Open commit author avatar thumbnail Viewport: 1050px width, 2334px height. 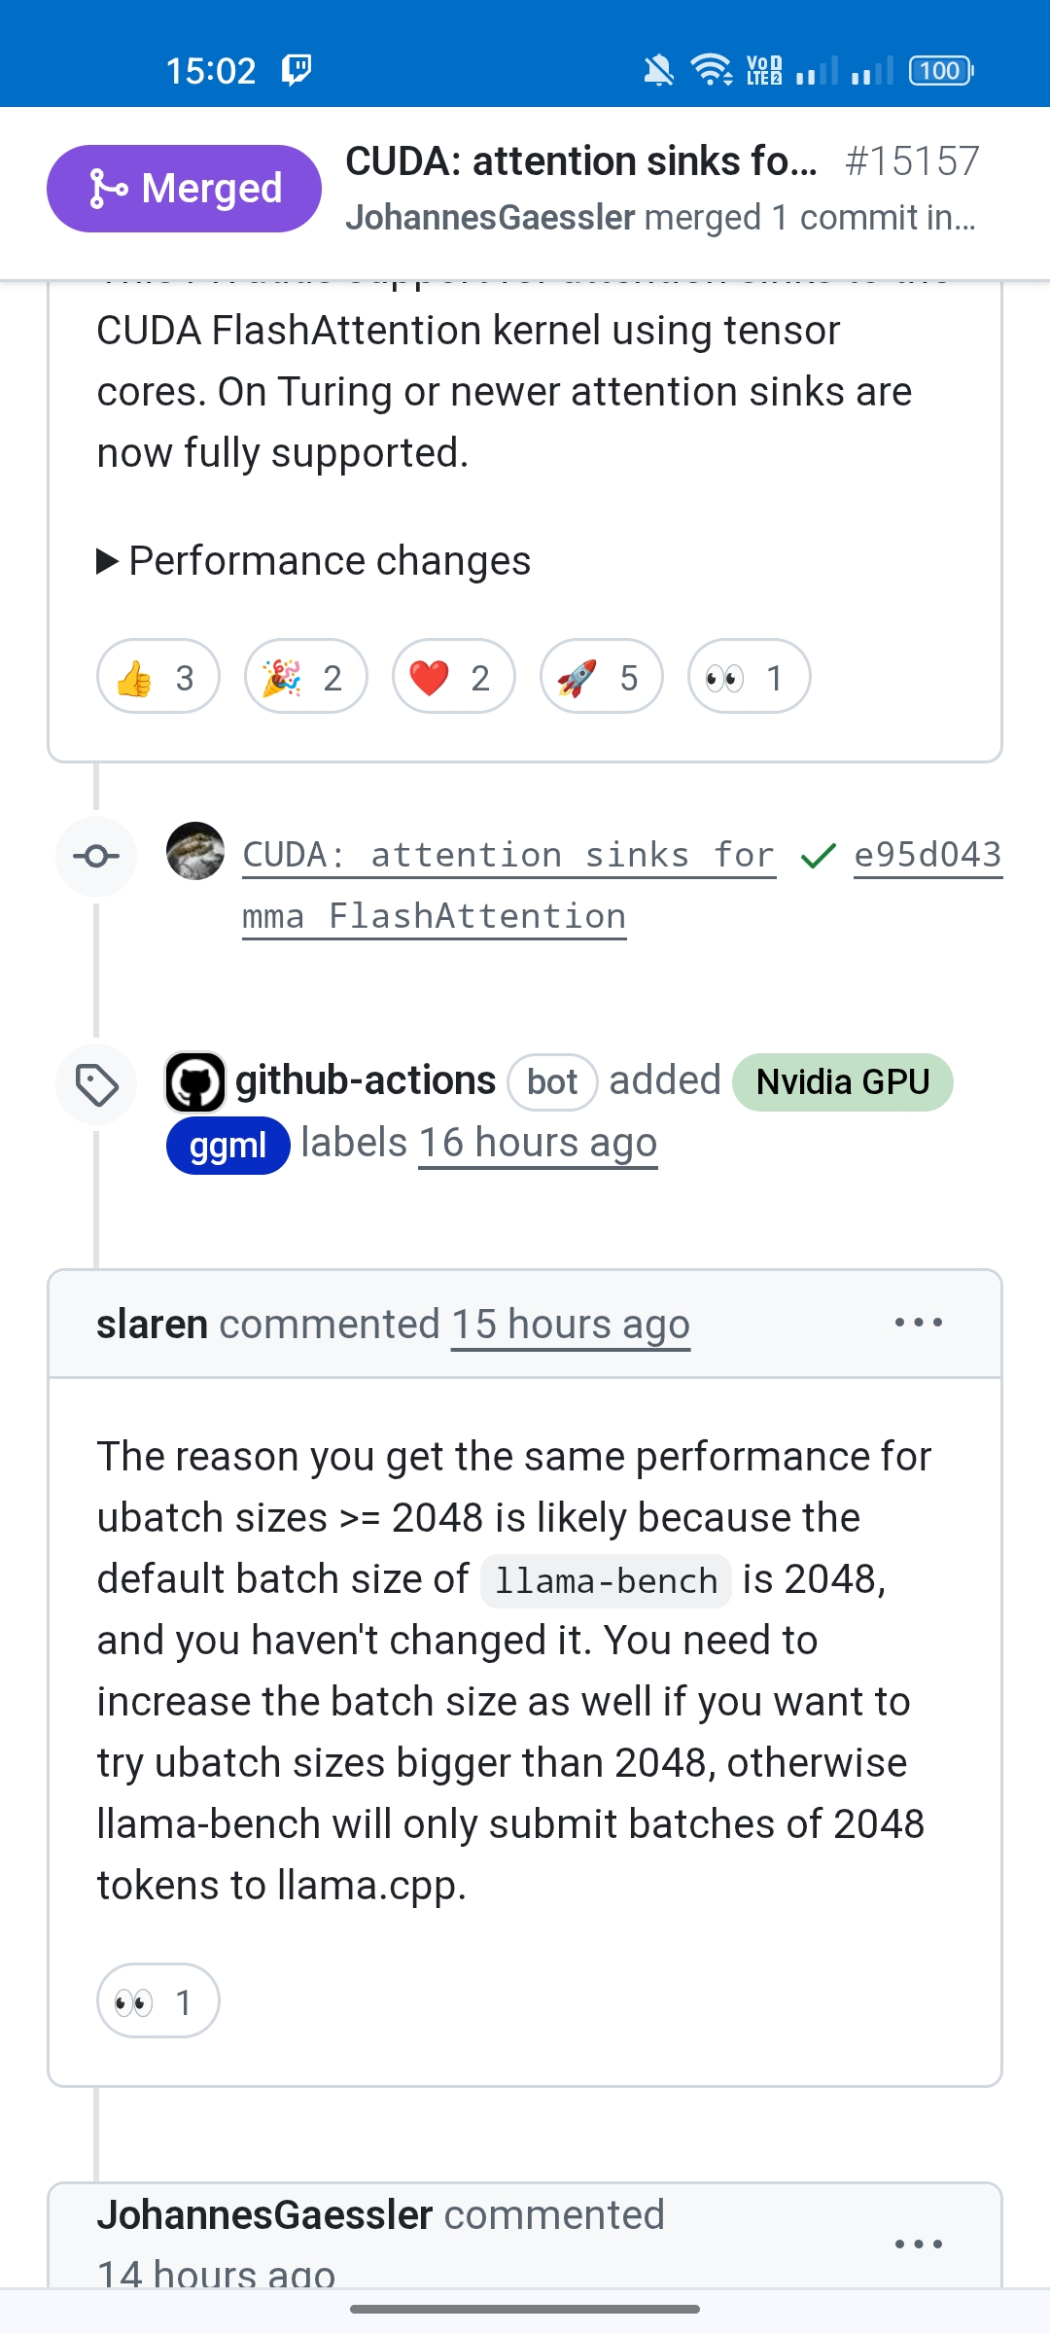[195, 851]
